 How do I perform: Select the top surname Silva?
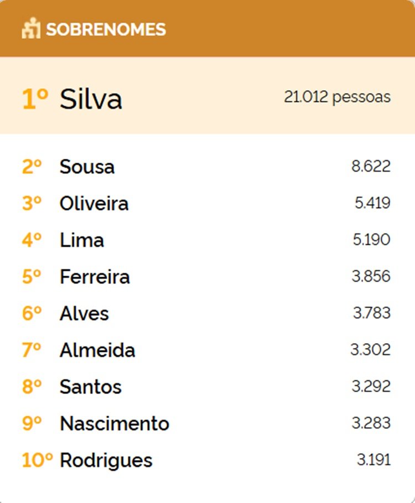(x=91, y=99)
